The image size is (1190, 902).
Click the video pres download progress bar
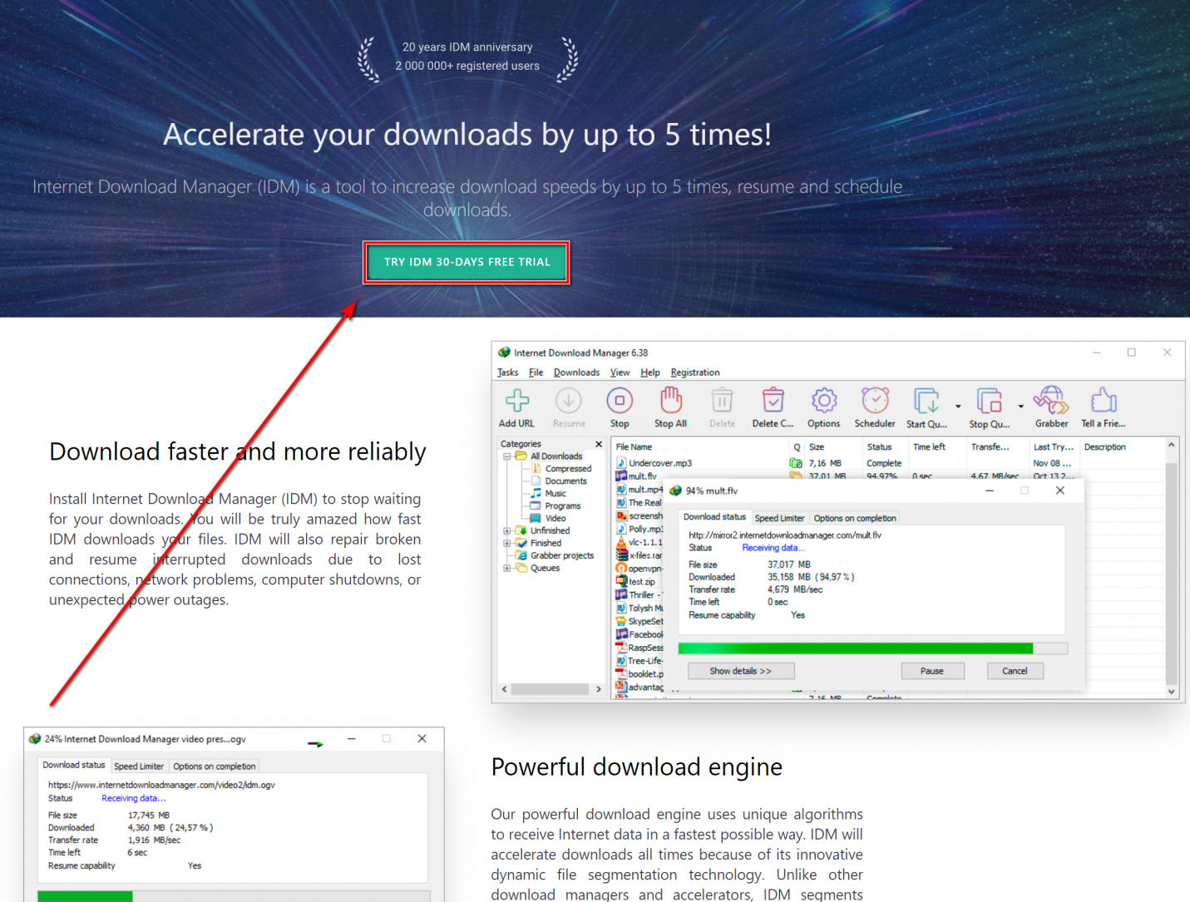(x=234, y=896)
